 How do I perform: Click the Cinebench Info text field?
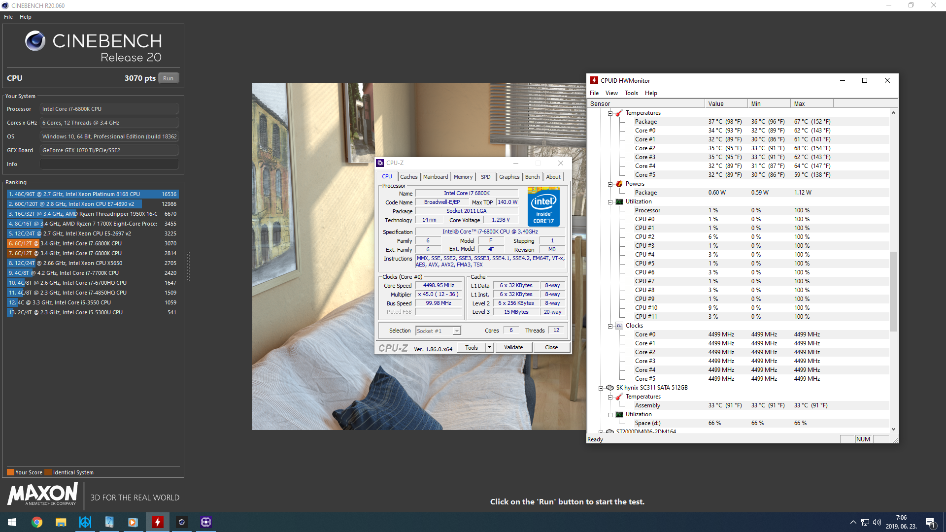[x=109, y=164]
